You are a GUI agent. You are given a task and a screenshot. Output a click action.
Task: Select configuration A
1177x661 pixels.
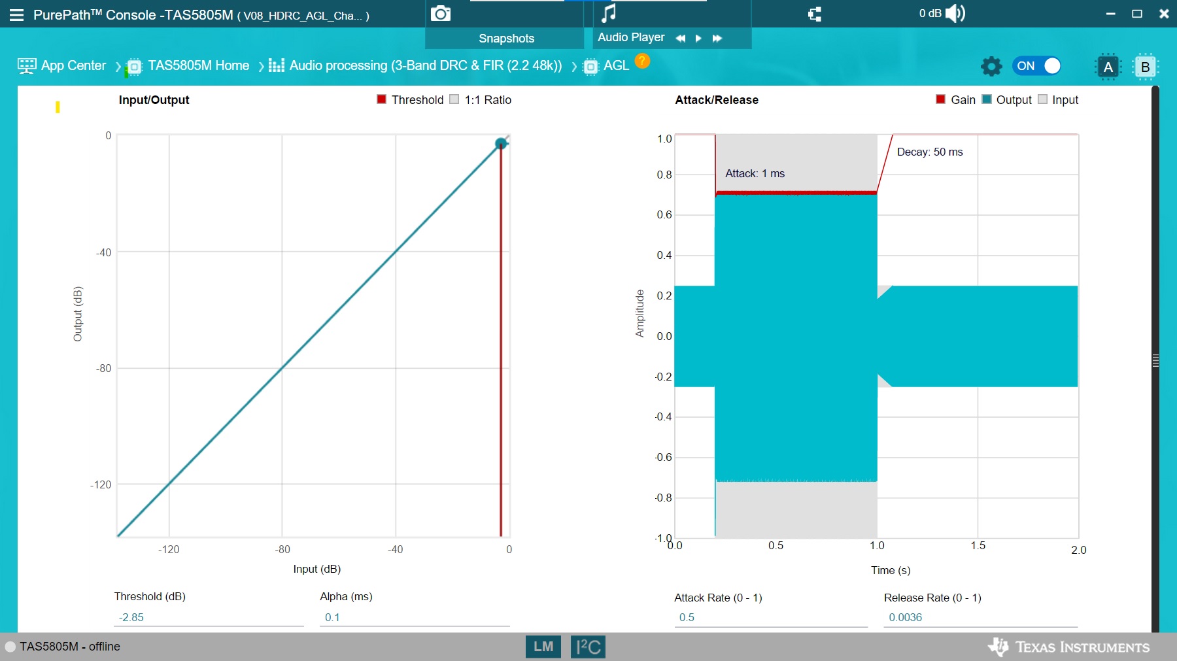(1108, 67)
